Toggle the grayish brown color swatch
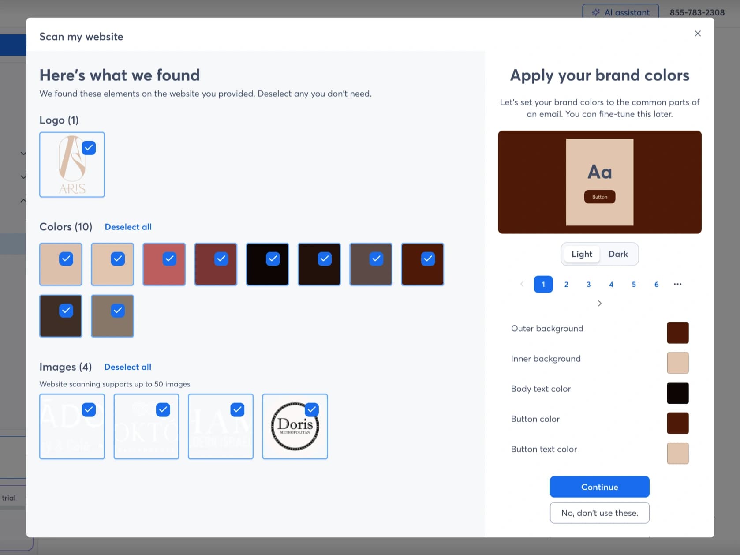Screen dimensions: 740x555 point(371,264)
